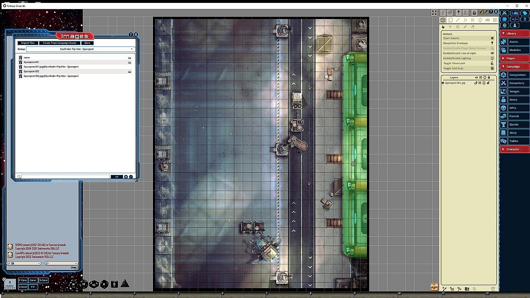The image size is (530, 298).
Task: Click the padlock icon in image toolbar
Action: pos(475,13)
